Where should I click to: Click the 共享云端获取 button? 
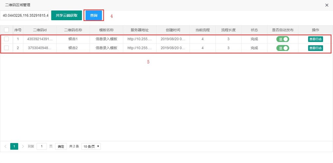click(66, 16)
